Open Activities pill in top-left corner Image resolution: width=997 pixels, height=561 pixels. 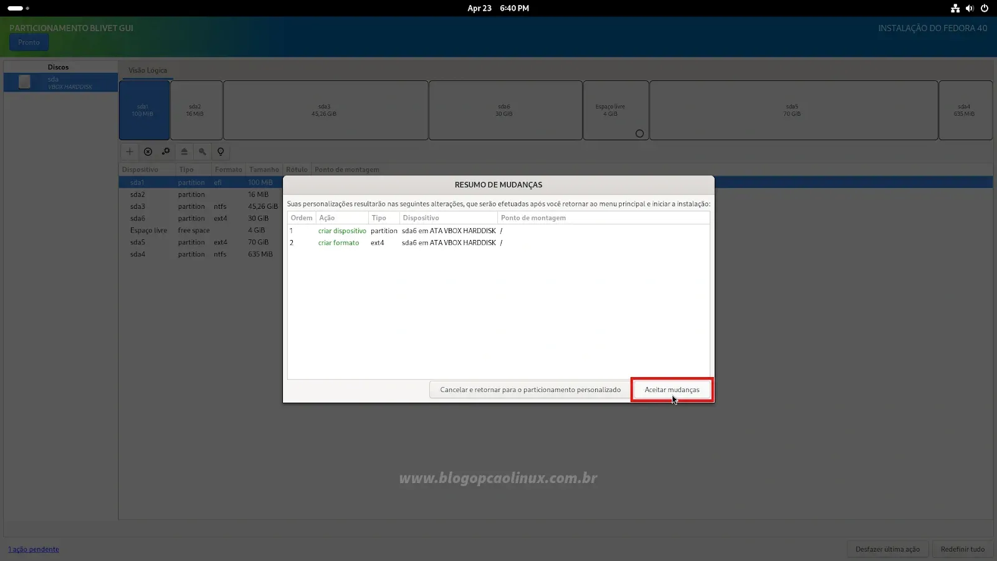(18, 8)
